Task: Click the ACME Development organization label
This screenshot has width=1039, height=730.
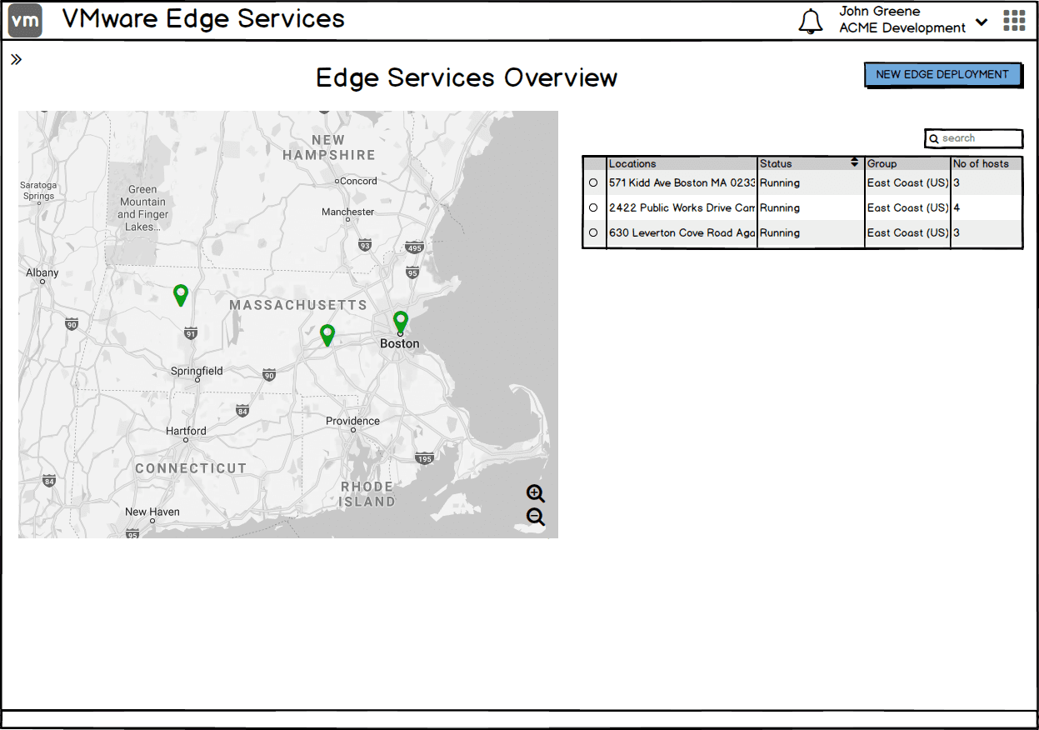Action: (902, 27)
